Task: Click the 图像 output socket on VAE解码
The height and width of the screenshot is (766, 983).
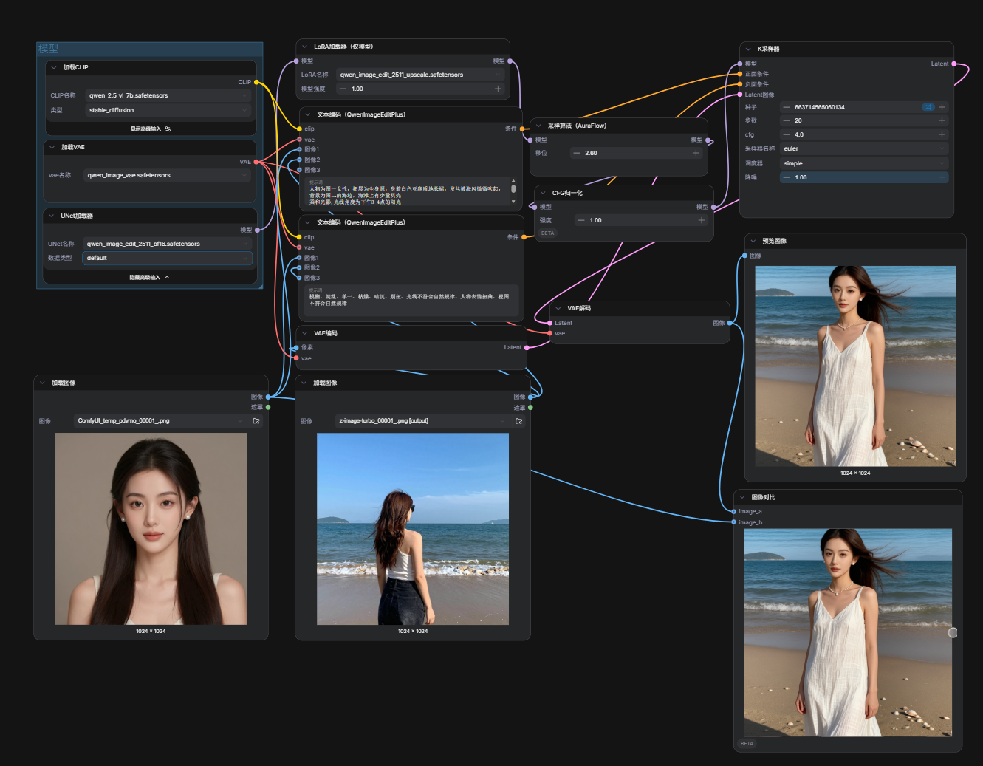Action: click(730, 323)
